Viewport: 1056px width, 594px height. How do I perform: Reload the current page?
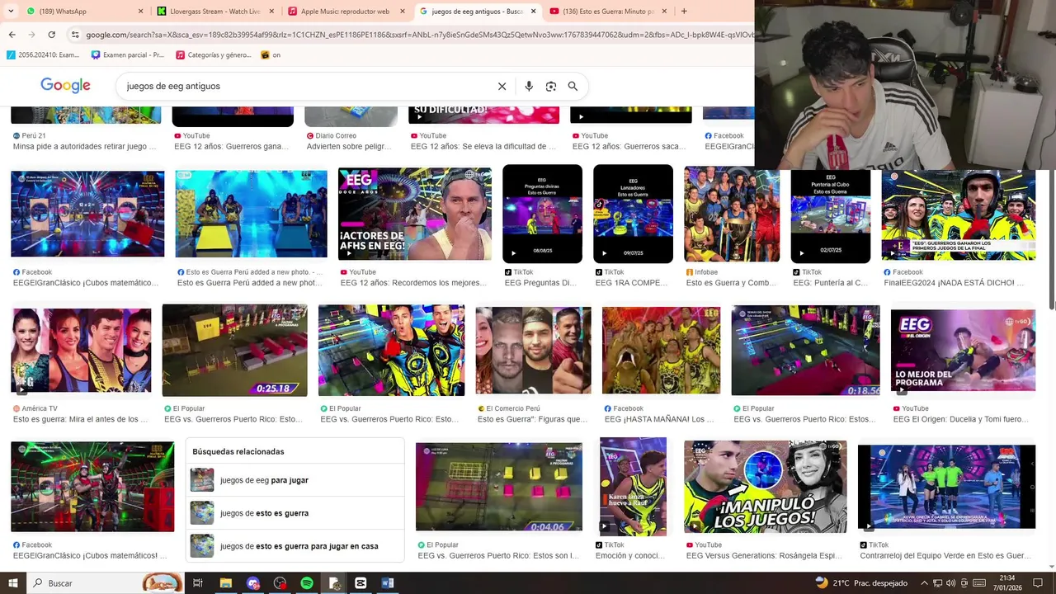(x=51, y=35)
